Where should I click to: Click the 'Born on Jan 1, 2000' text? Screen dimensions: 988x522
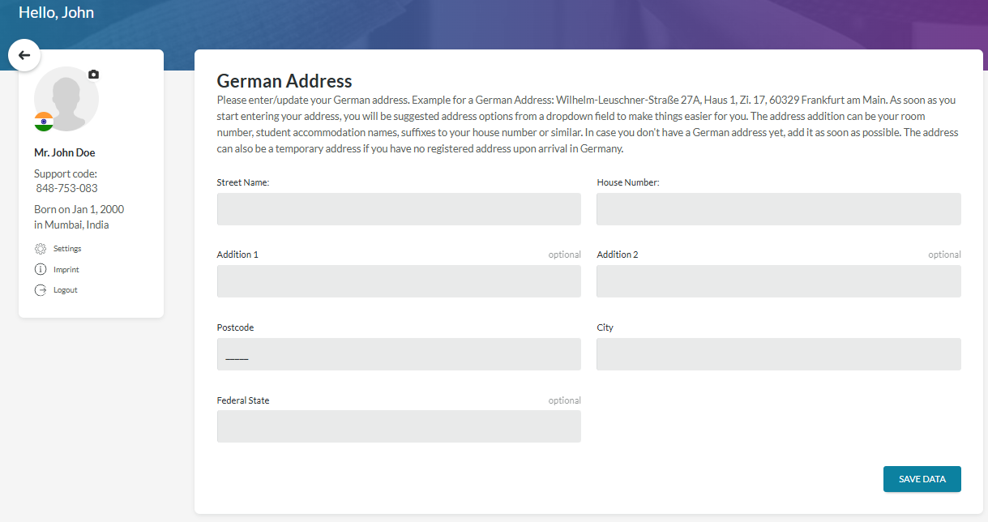(79, 209)
